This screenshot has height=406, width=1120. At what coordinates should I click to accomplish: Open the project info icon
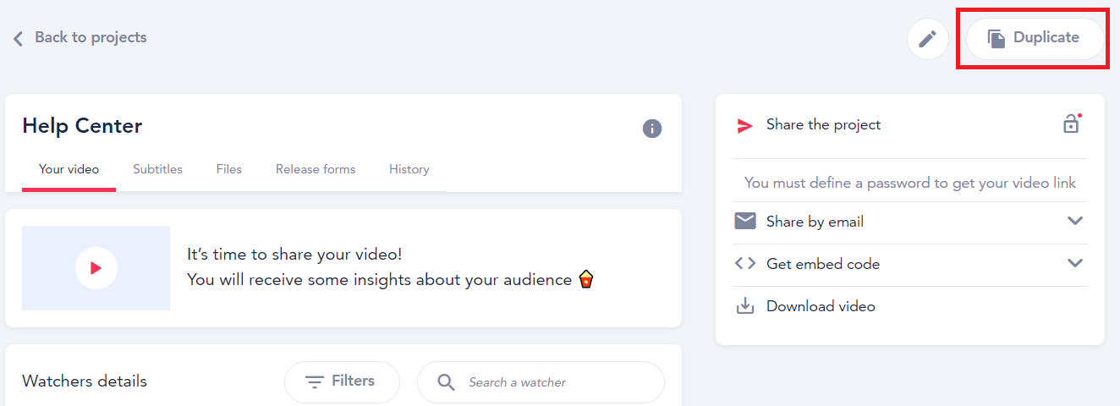point(652,129)
